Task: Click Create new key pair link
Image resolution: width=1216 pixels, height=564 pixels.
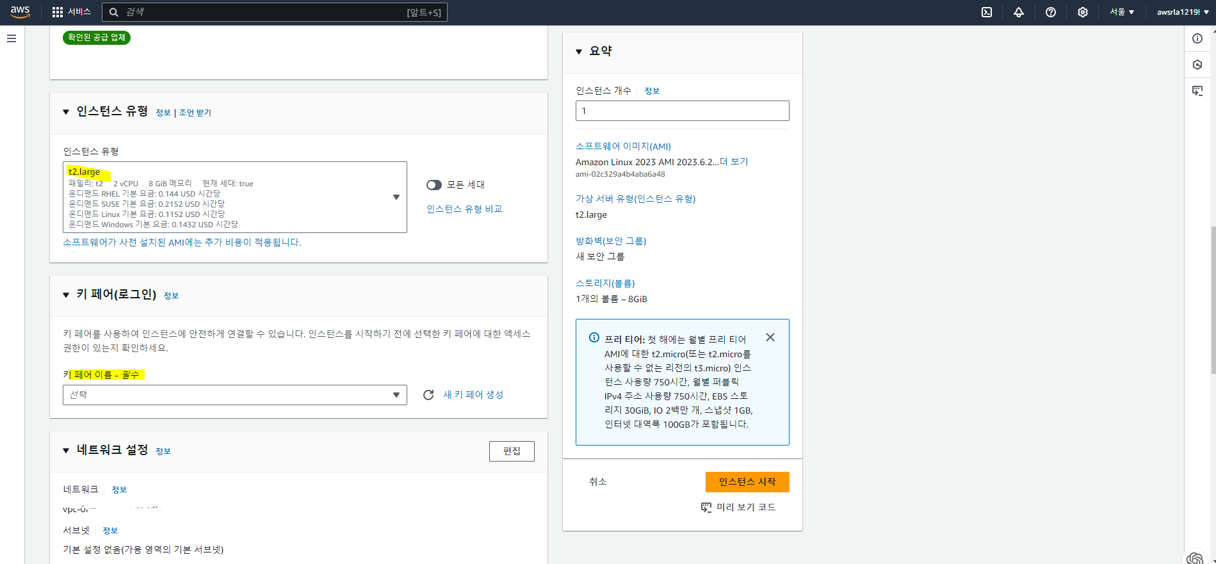Action: [x=473, y=395]
